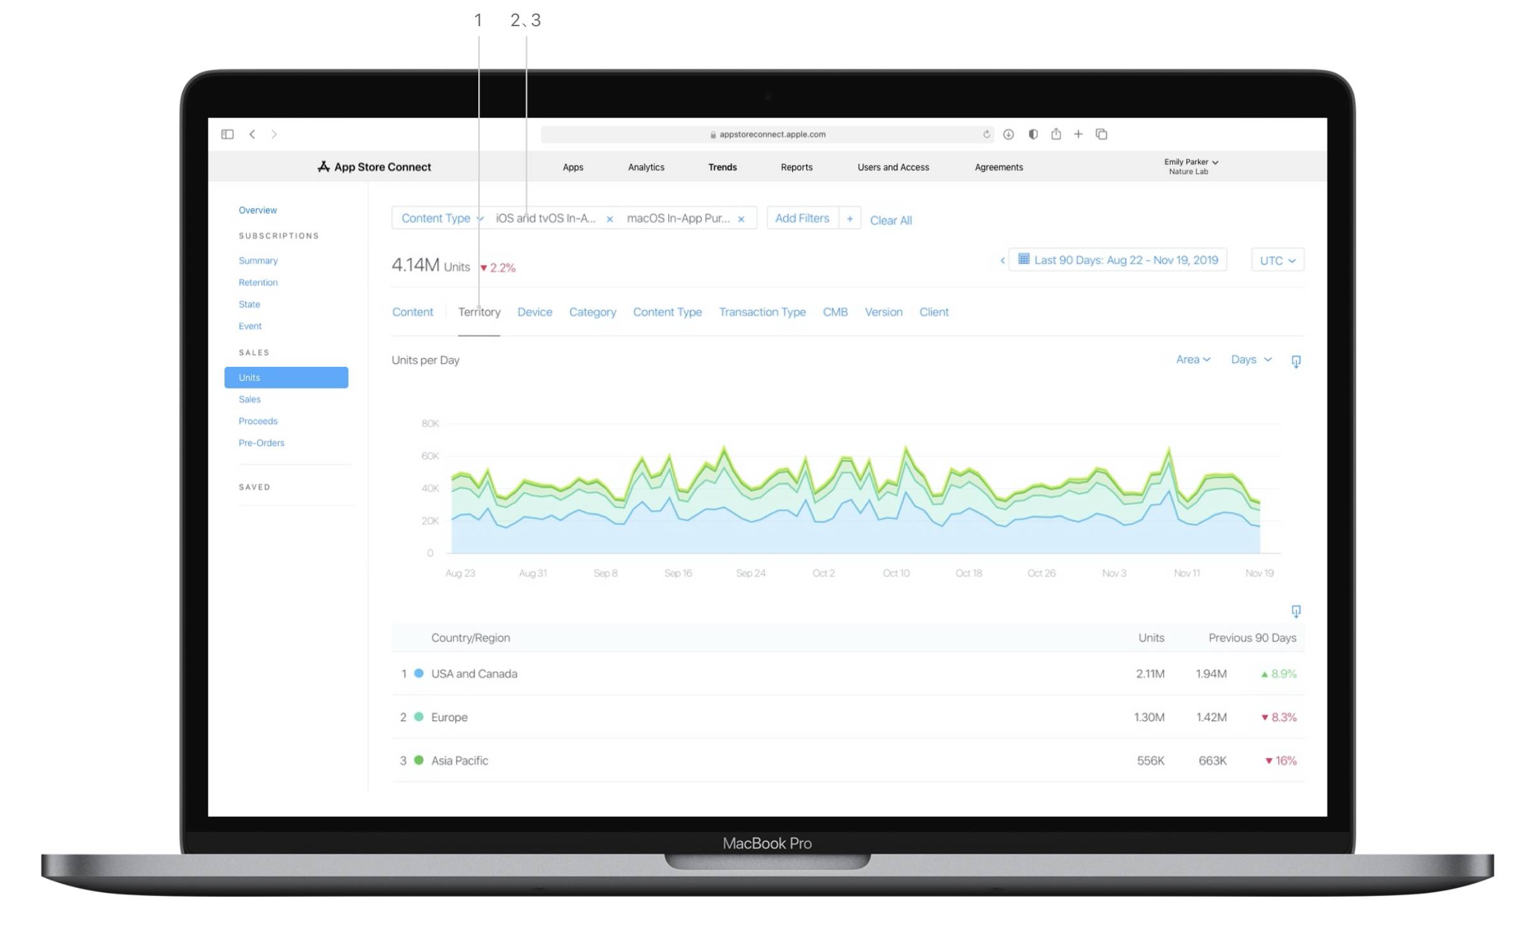Click the privacy shield icon
This screenshot has width=1527, height=937.
coord(1033,134)
